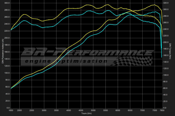Select the 160.0 label on the torque axis
Viewport: 175px width, 116px height.
166,55
